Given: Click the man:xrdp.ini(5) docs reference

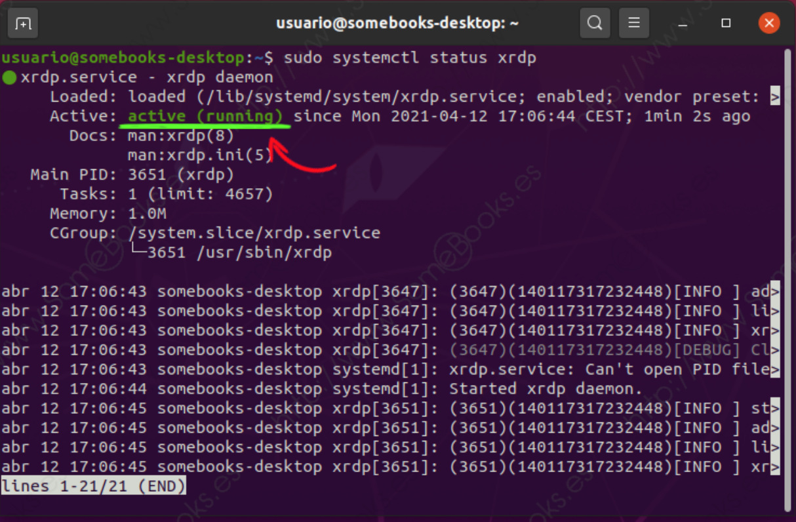Looking at the screenshot, I should coord(200,156).
